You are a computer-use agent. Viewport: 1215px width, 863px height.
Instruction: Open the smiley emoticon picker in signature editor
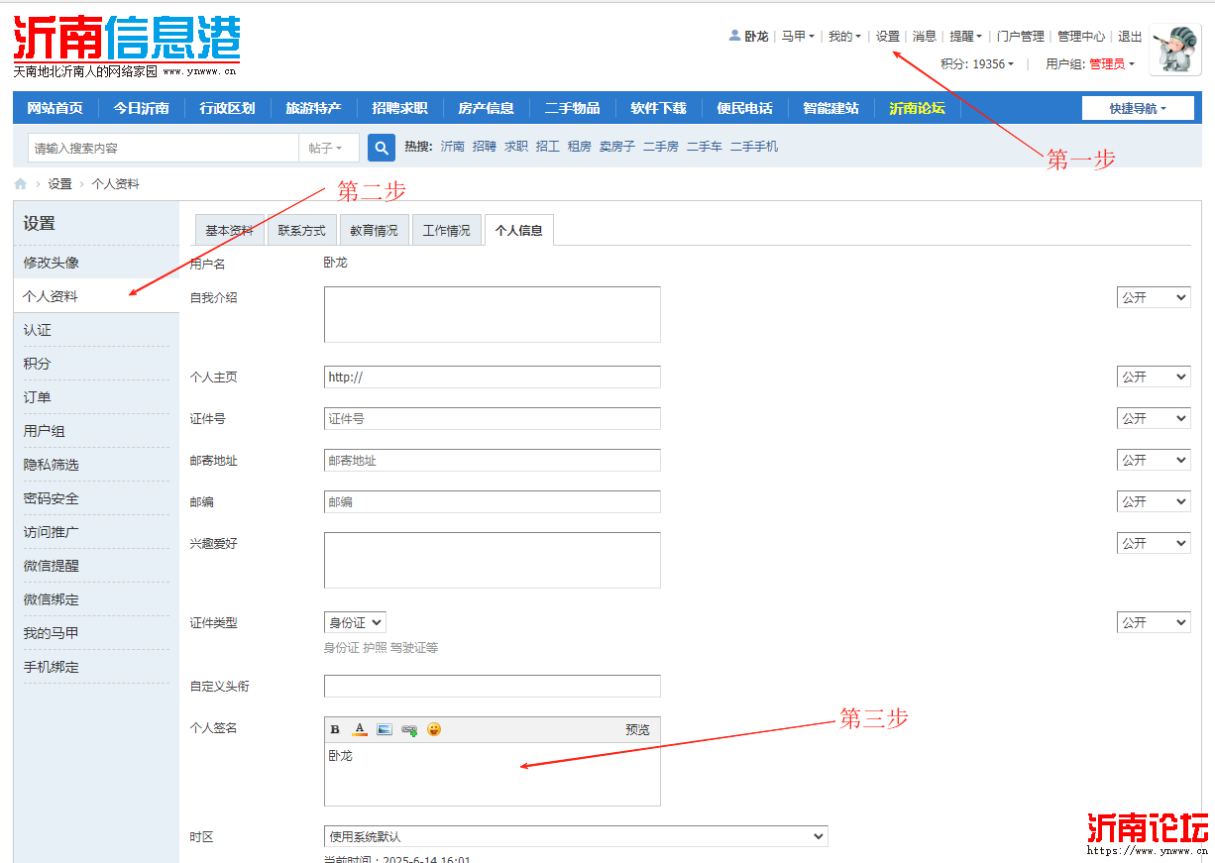click(434, 729)
